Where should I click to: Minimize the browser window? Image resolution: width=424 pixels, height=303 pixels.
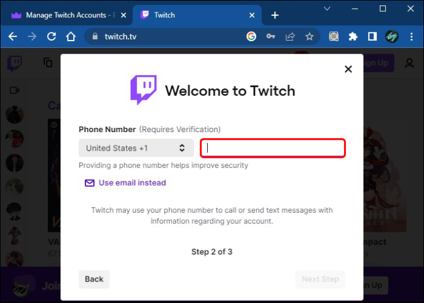355,9
